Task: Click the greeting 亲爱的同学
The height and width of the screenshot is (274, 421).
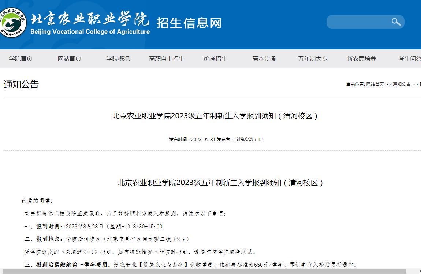Action: point(37,201)
